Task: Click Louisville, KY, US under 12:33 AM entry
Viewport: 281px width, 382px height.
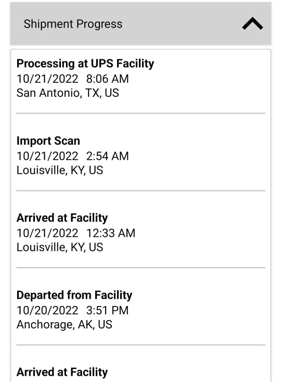Action: tap(60, 247)
